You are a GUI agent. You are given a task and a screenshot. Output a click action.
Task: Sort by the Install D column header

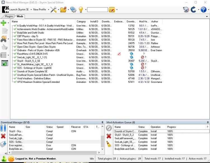coord(94,22)
